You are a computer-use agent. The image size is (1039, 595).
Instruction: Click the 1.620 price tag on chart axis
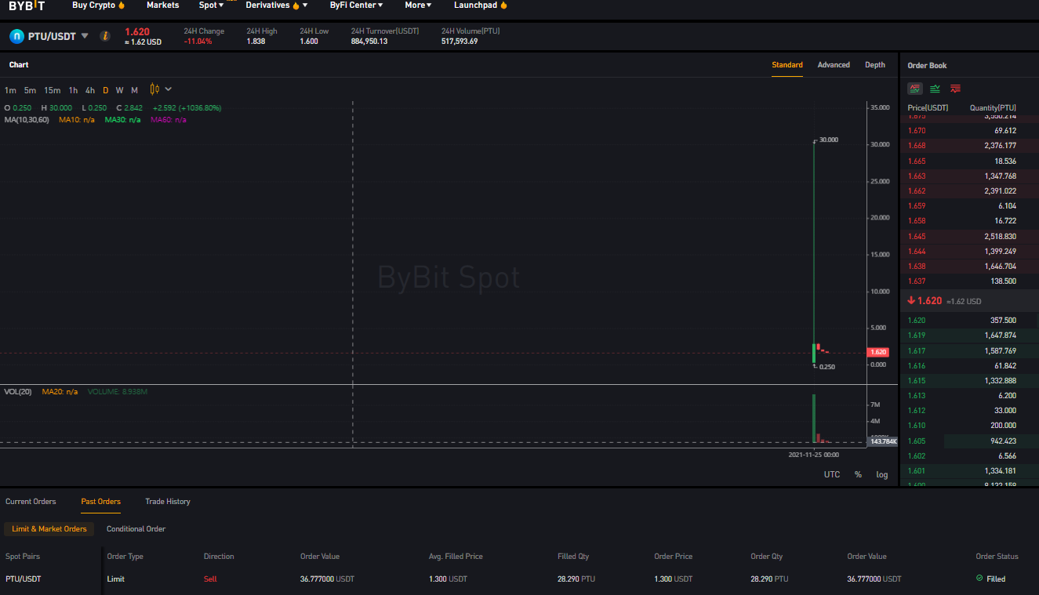878,352
